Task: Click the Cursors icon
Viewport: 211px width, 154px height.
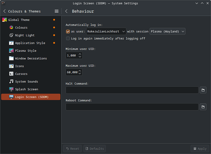Action: 11,74
